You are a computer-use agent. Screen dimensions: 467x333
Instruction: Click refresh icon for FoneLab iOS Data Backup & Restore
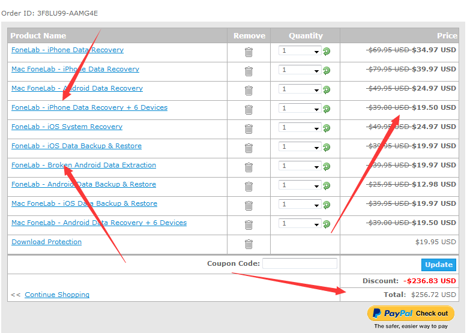pos(327,148)
